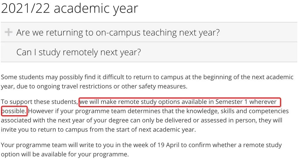Viewport: 299px width, 162px height.
Task: Click the "2021/22 academic year" heading
Action: click(69, 9)
